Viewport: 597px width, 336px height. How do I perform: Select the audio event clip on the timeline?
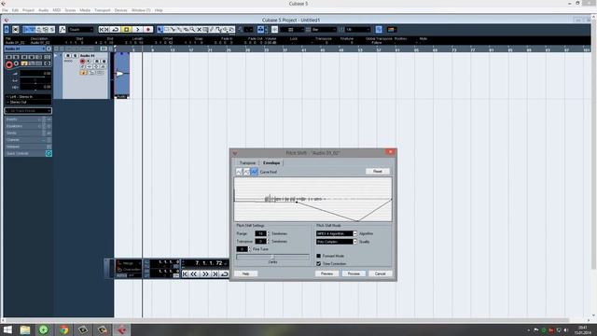point(122,75)
